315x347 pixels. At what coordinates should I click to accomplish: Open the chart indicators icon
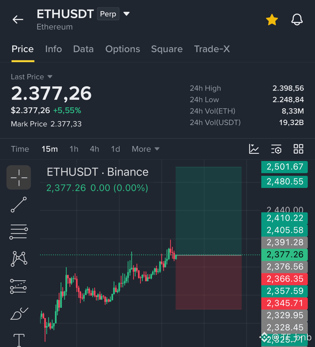(254, 149)
